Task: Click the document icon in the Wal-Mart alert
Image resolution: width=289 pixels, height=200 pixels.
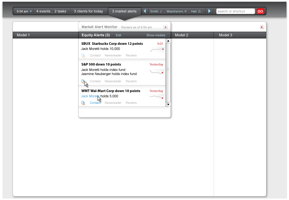Action: 83,103
